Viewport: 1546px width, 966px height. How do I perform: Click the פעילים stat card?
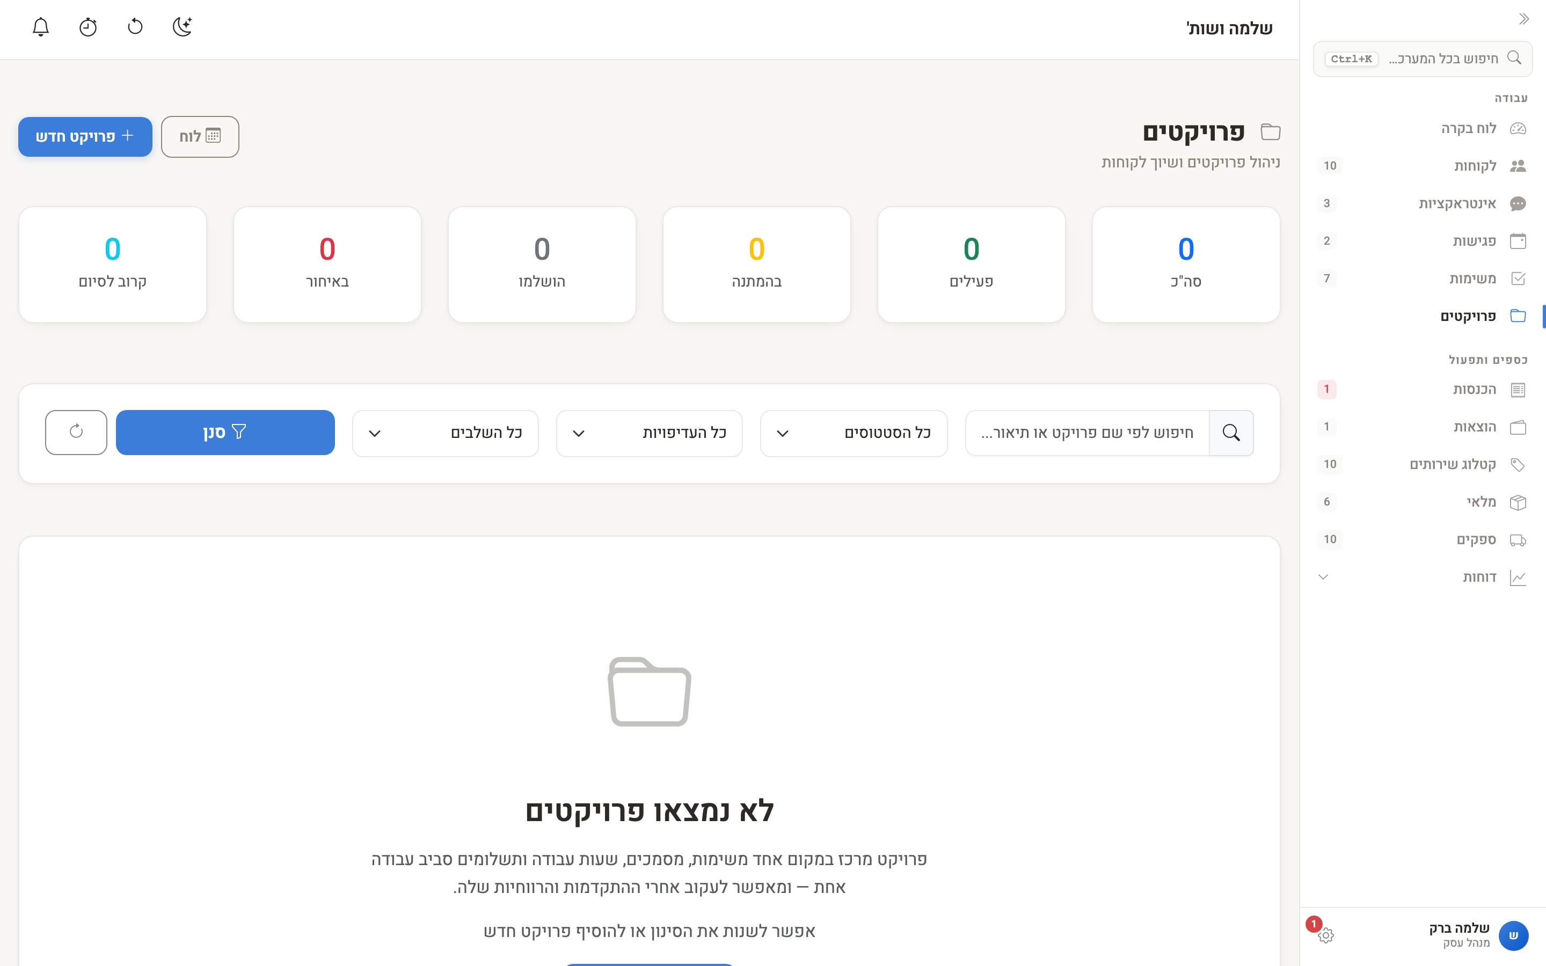coord(971,264)
